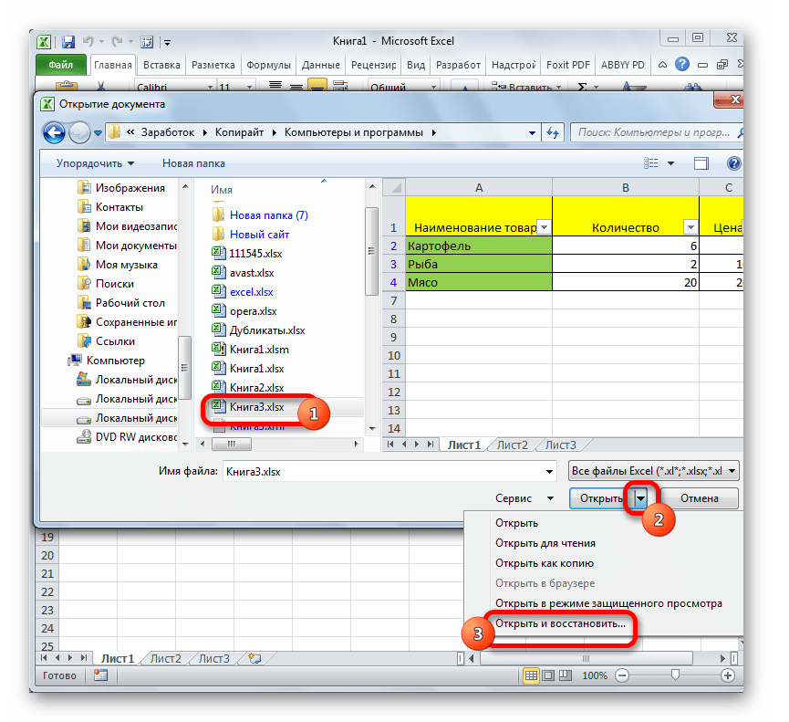The width and height of the screenshot is (789, 722).
Task: Select Мои документы in the navigation pane
Action: [127, 246]
